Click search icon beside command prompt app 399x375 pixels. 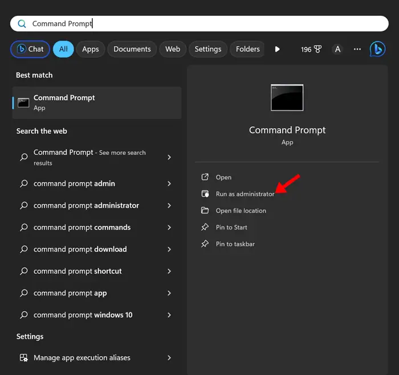tap(24, 293)
